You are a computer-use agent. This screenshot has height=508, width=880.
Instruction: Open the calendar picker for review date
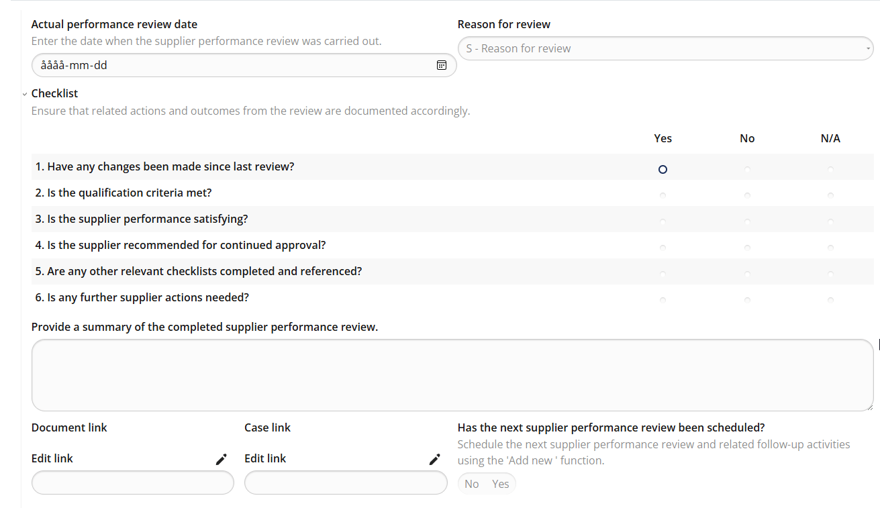(441, 65)
